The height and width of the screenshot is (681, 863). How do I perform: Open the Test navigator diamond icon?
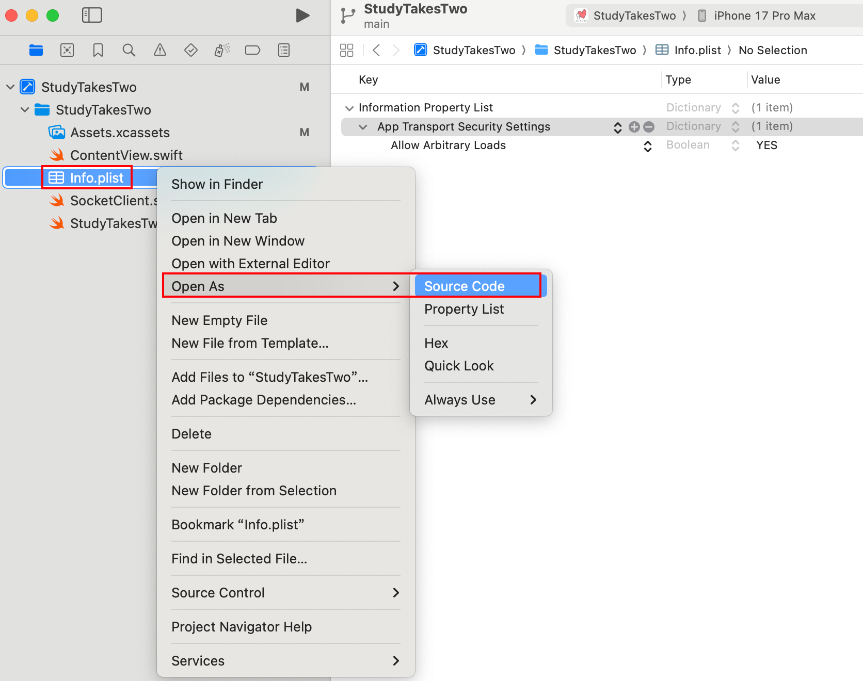(191, 50)
